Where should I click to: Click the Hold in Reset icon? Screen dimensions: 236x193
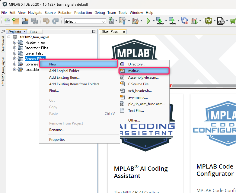(x=185, y=21)
